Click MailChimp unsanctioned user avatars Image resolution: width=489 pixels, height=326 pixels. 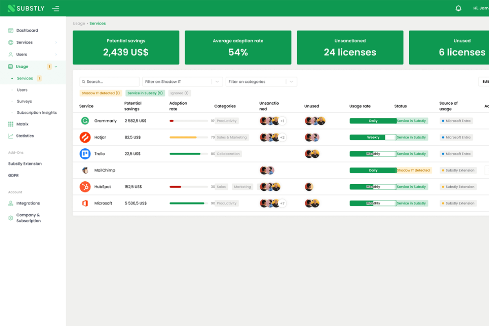click(x=267, y=170)
